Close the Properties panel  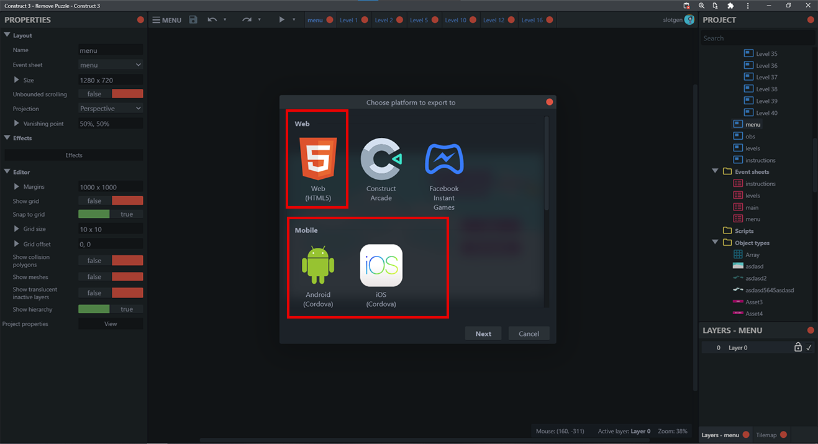click(140, 20)
